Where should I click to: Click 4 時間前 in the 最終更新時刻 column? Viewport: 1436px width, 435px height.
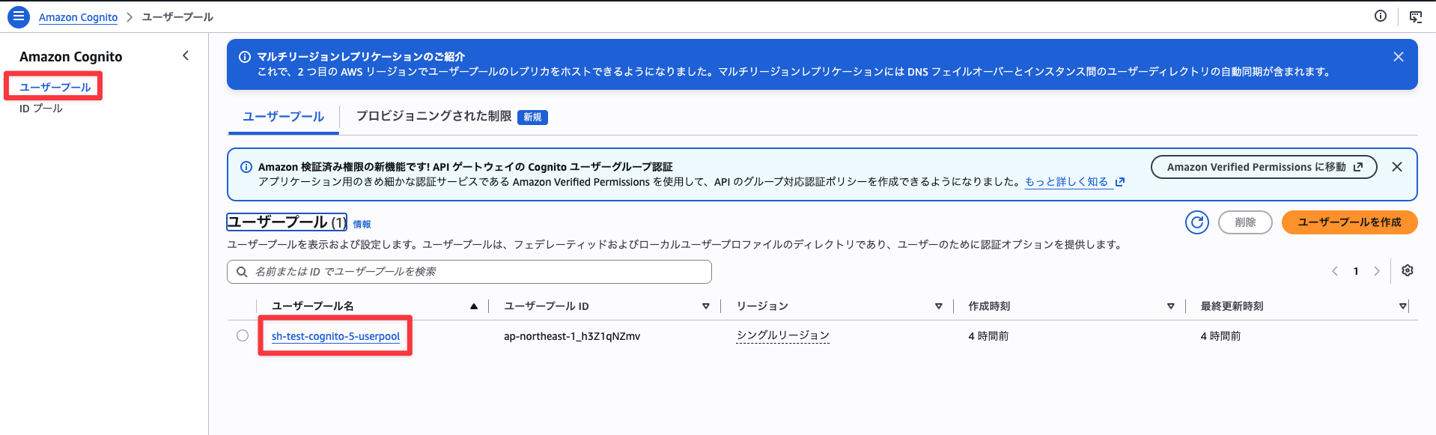(x=1220, y=336)
